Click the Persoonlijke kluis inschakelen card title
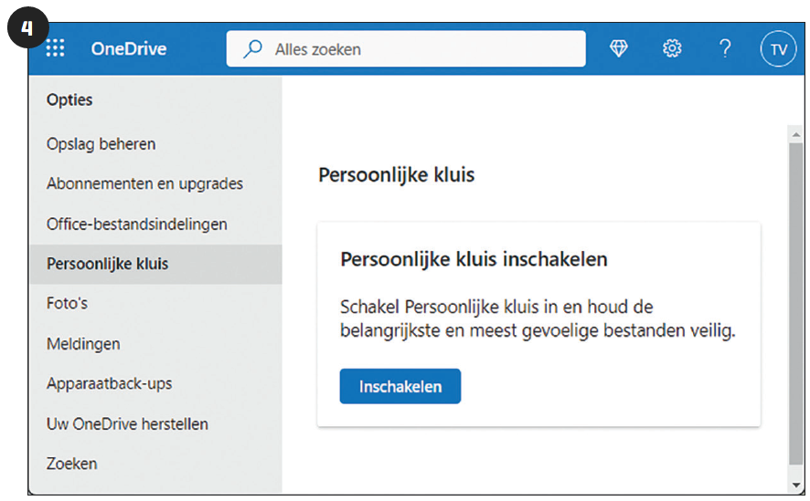This screenshot has height=501, width=810. tap(474, 259)
